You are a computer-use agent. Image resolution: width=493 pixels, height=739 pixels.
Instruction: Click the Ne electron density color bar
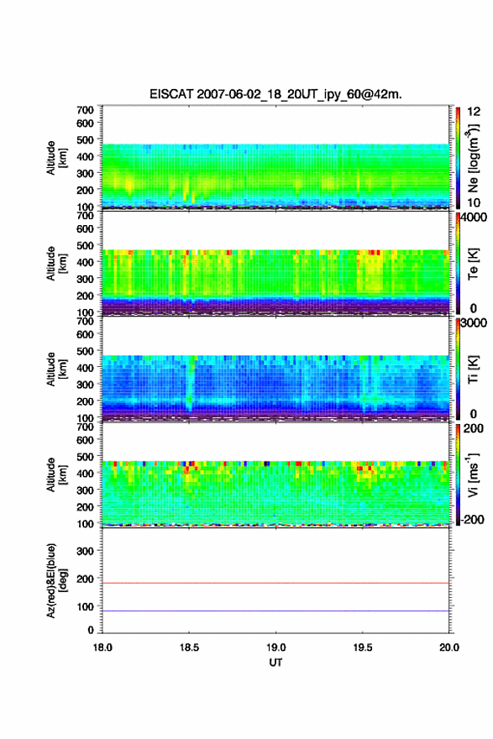(x=458, y=158)
